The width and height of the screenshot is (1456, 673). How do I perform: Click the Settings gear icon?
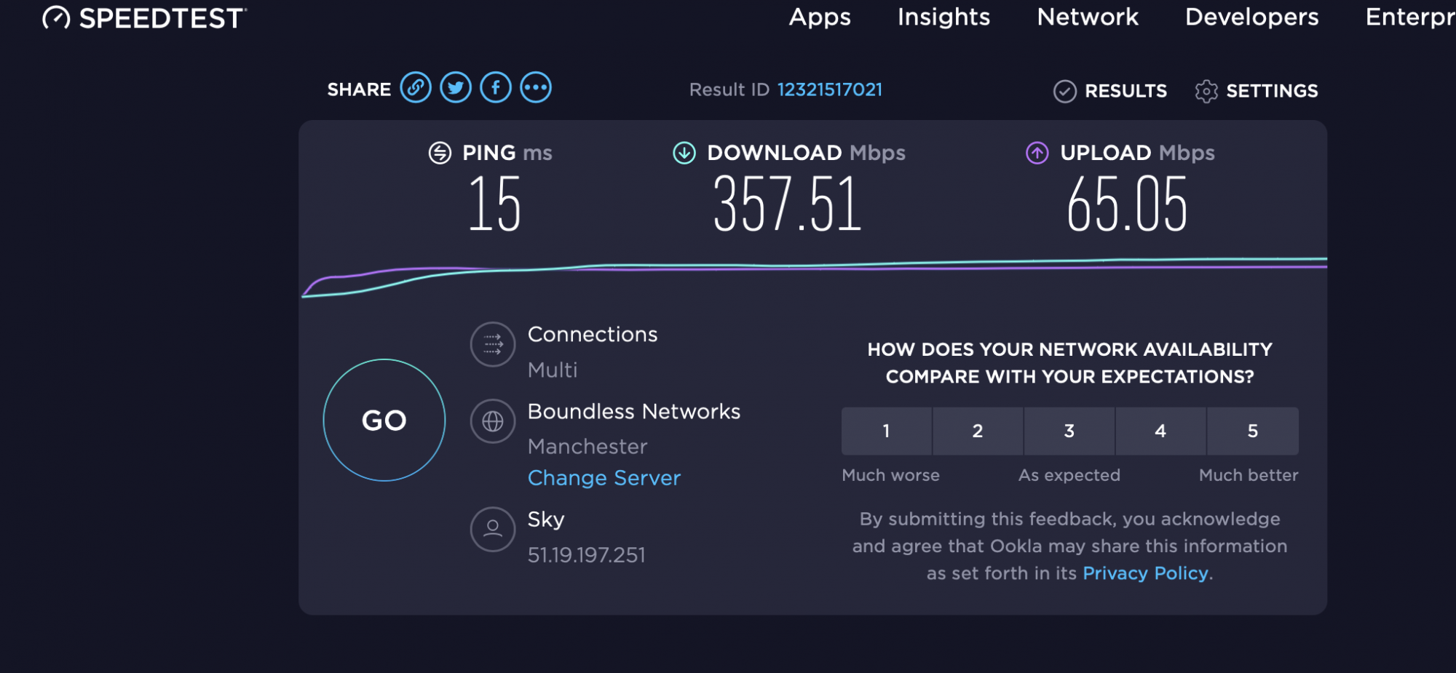(1206, 92)
